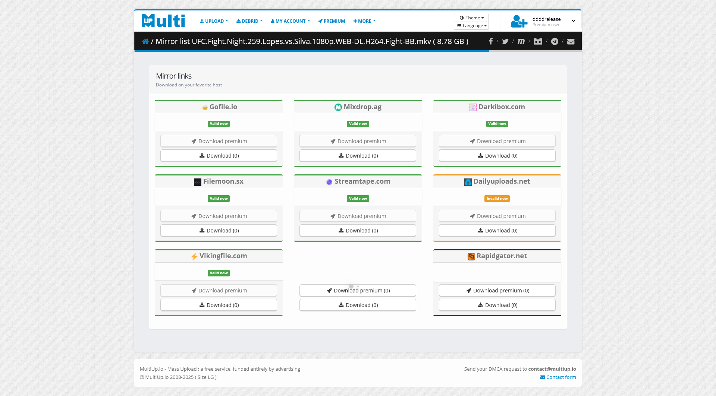
Task: Click the Streamtape.com host icon
Action: pos(329,182)
